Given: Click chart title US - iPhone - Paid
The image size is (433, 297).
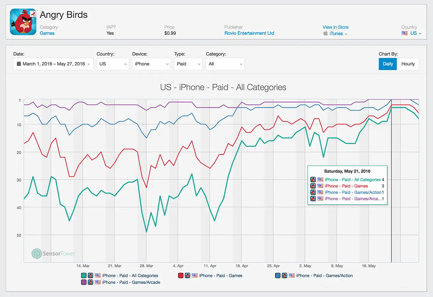Looking at the screenshot, I should click(223, 87).
